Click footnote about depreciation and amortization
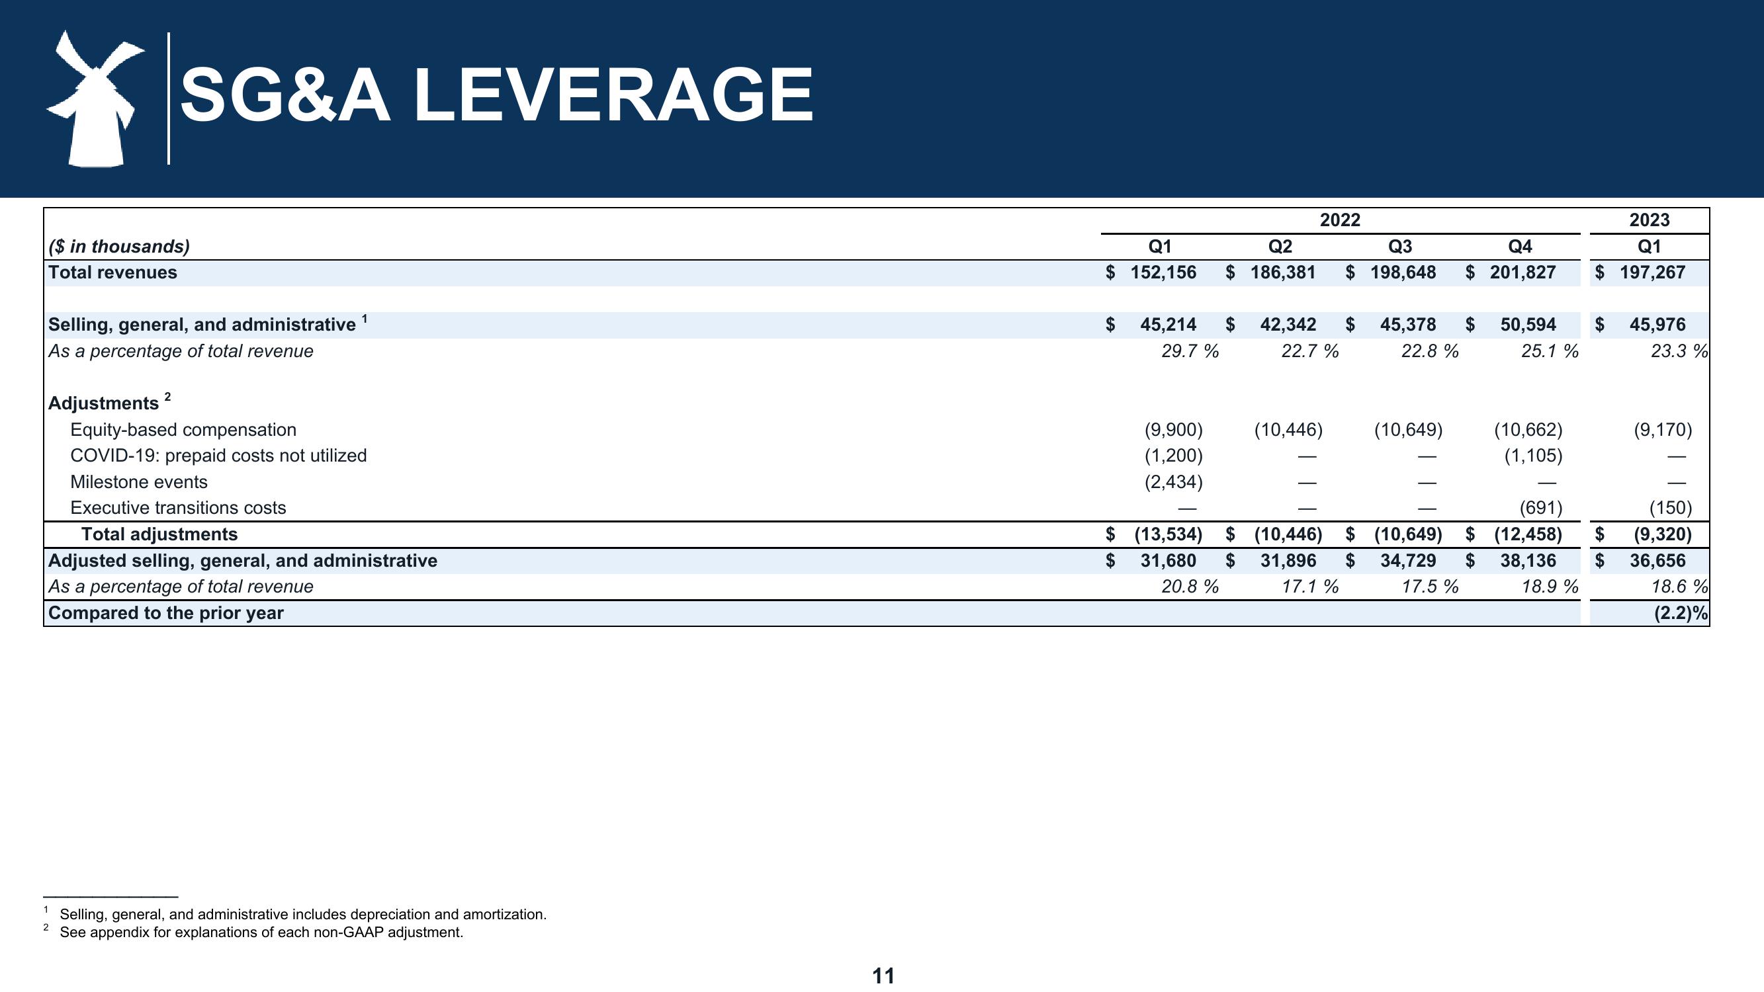 click(302, 915)
